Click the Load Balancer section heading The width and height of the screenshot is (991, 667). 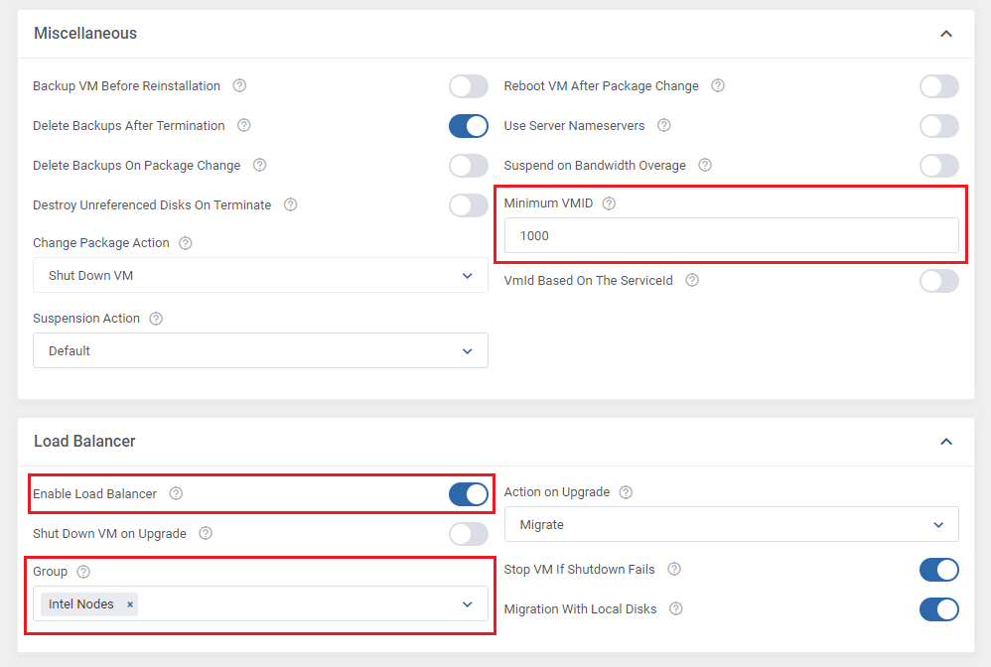84,442
